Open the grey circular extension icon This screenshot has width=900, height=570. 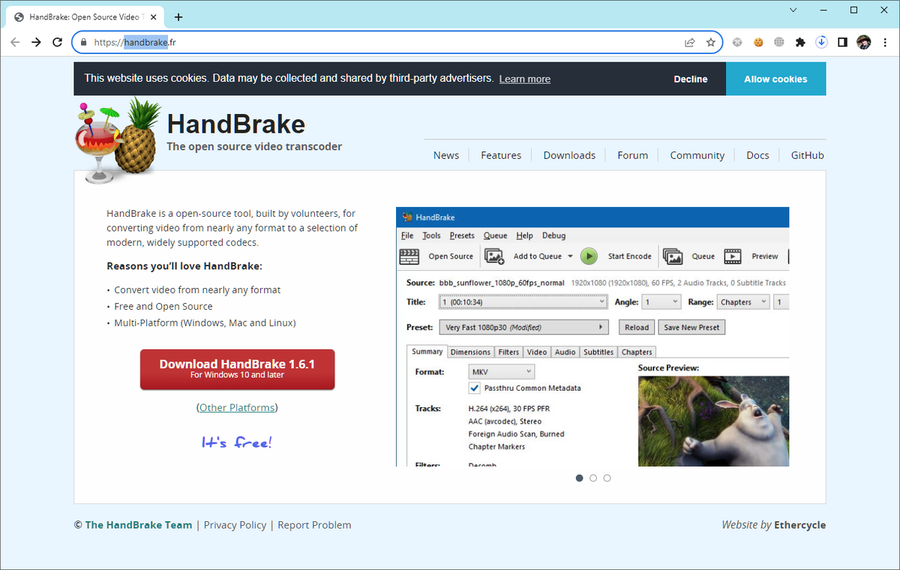[x=737, y=43]
